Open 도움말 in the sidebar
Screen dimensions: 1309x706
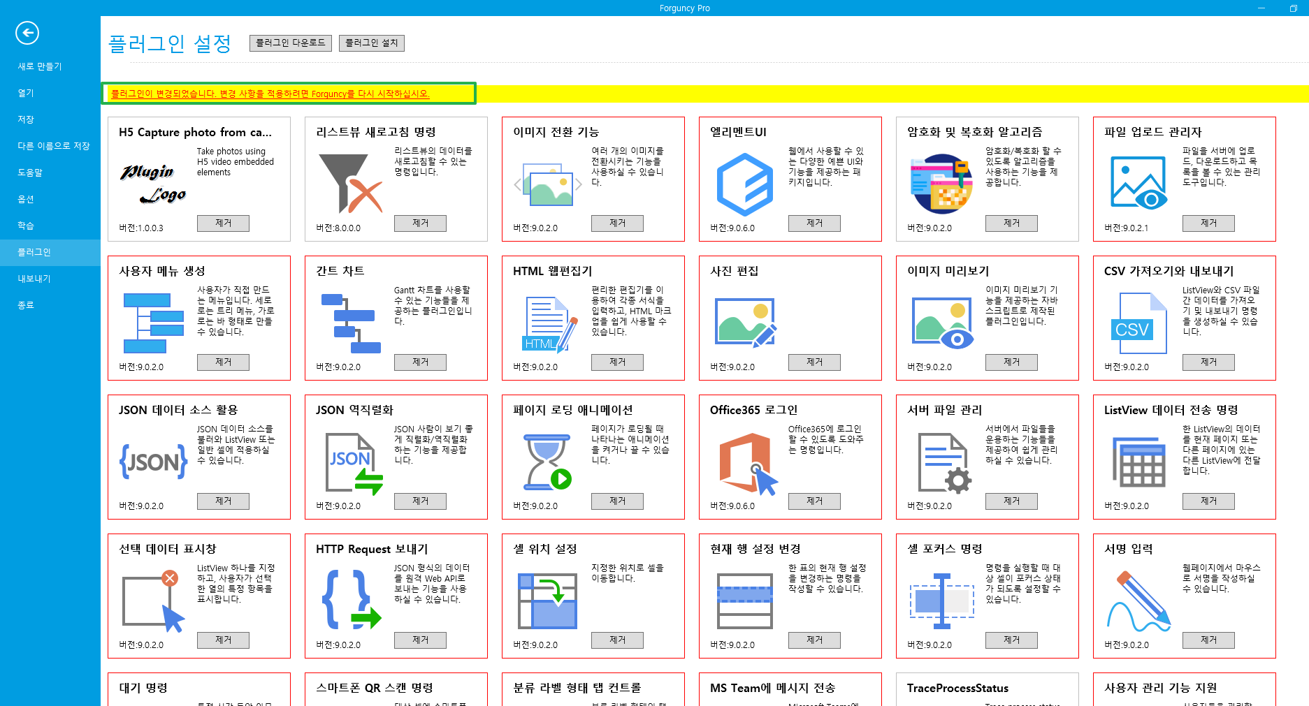[x=50, y=172]
